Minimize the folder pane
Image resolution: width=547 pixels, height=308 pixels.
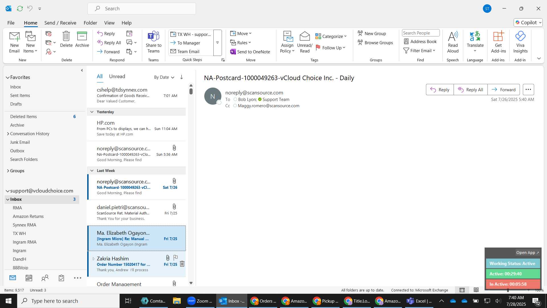click(x=82, y=70)
